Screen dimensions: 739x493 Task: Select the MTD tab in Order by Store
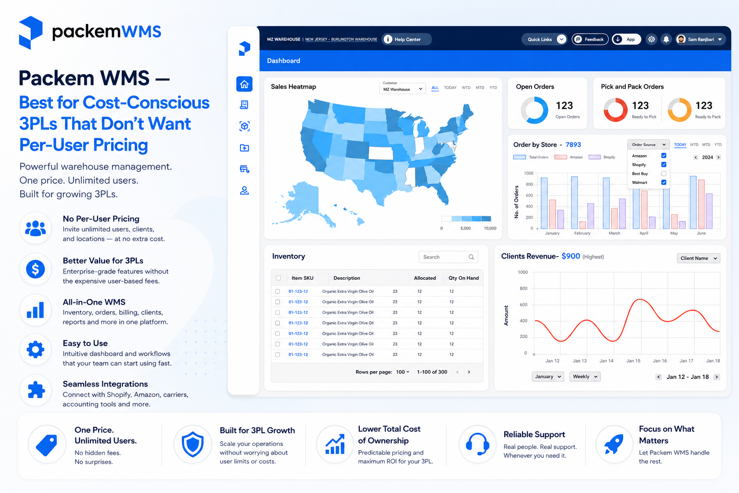pyautogui.click(x=706, y=144)
